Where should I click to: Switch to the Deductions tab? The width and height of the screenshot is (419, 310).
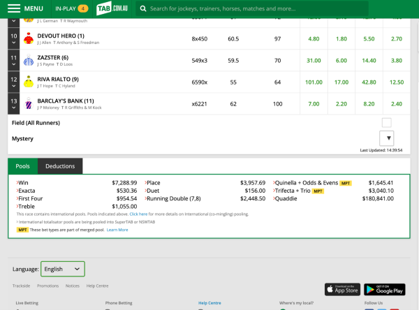pos(60,166)
